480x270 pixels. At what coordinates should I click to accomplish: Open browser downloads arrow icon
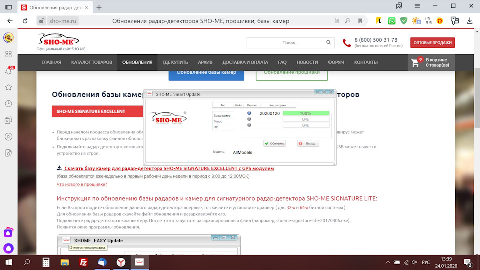470,21
